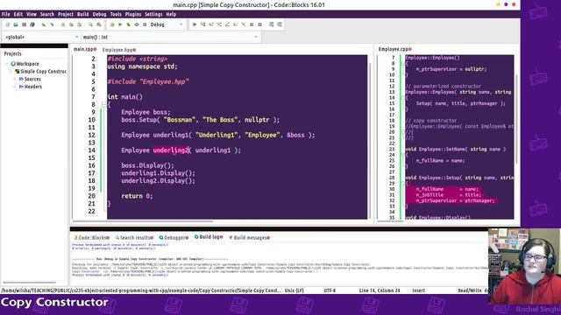Viewport: 561px width, 315px height.
Task: Click line number 14 margin in main.cpp
Action: pos(91,150)
